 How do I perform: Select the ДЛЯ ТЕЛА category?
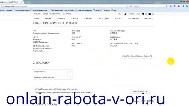(x=74, y=19)
